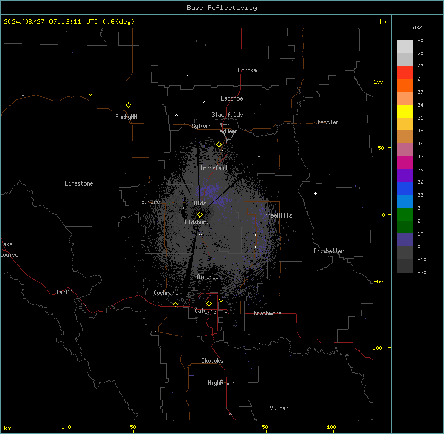Click the yellow diamond marker above Calgary
Screen dimensions: 444x434
209,304
